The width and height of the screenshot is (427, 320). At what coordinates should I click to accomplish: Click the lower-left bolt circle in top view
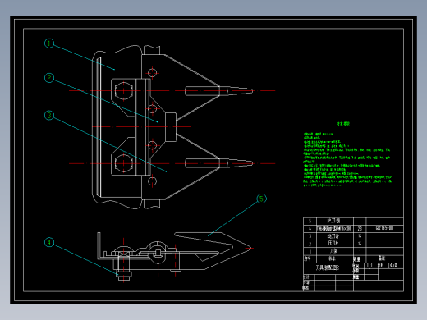124,163
